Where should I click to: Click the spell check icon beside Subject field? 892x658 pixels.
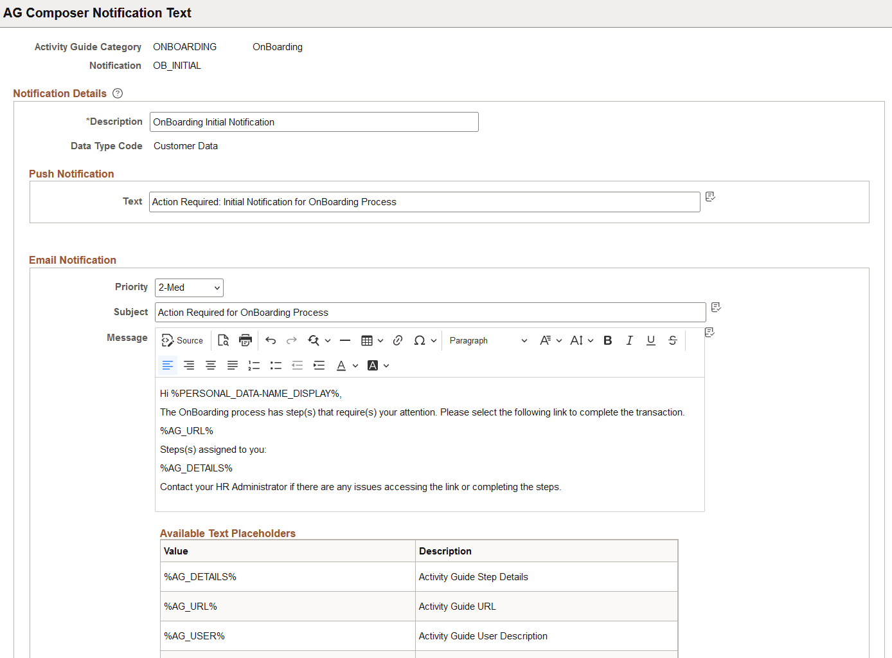[x=716, y=307]
